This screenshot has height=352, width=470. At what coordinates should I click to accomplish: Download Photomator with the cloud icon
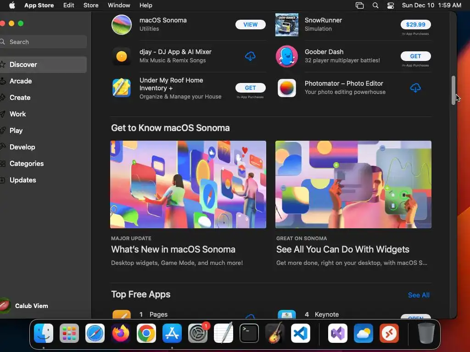click(x=415, y=88)
